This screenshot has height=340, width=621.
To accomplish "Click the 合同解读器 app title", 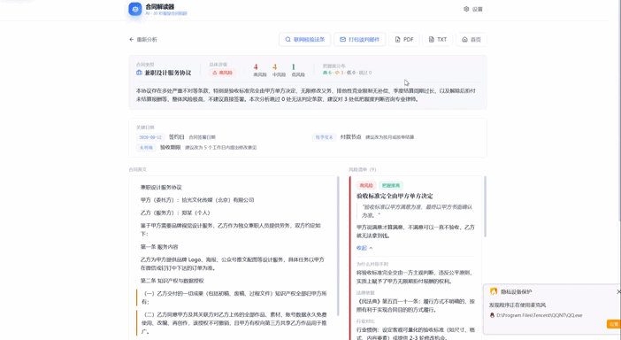I will 159,6.
